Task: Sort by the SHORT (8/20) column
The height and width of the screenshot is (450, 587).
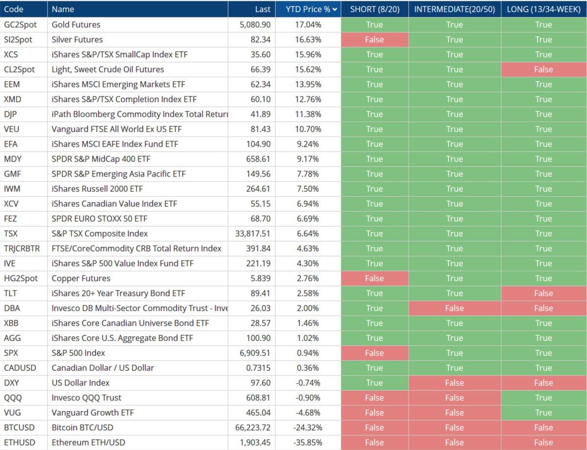Action: click(x=375, y=9)
